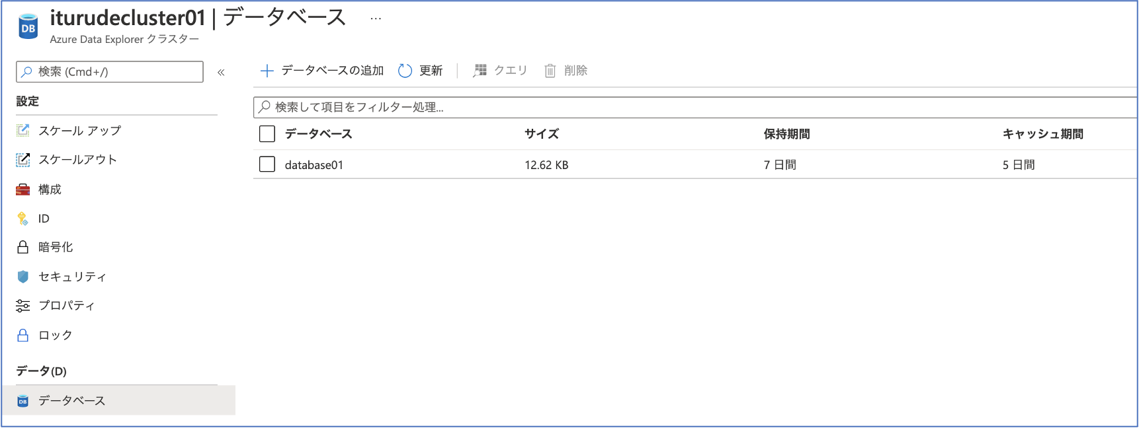Open スケールアウト settings

point(77,160)
